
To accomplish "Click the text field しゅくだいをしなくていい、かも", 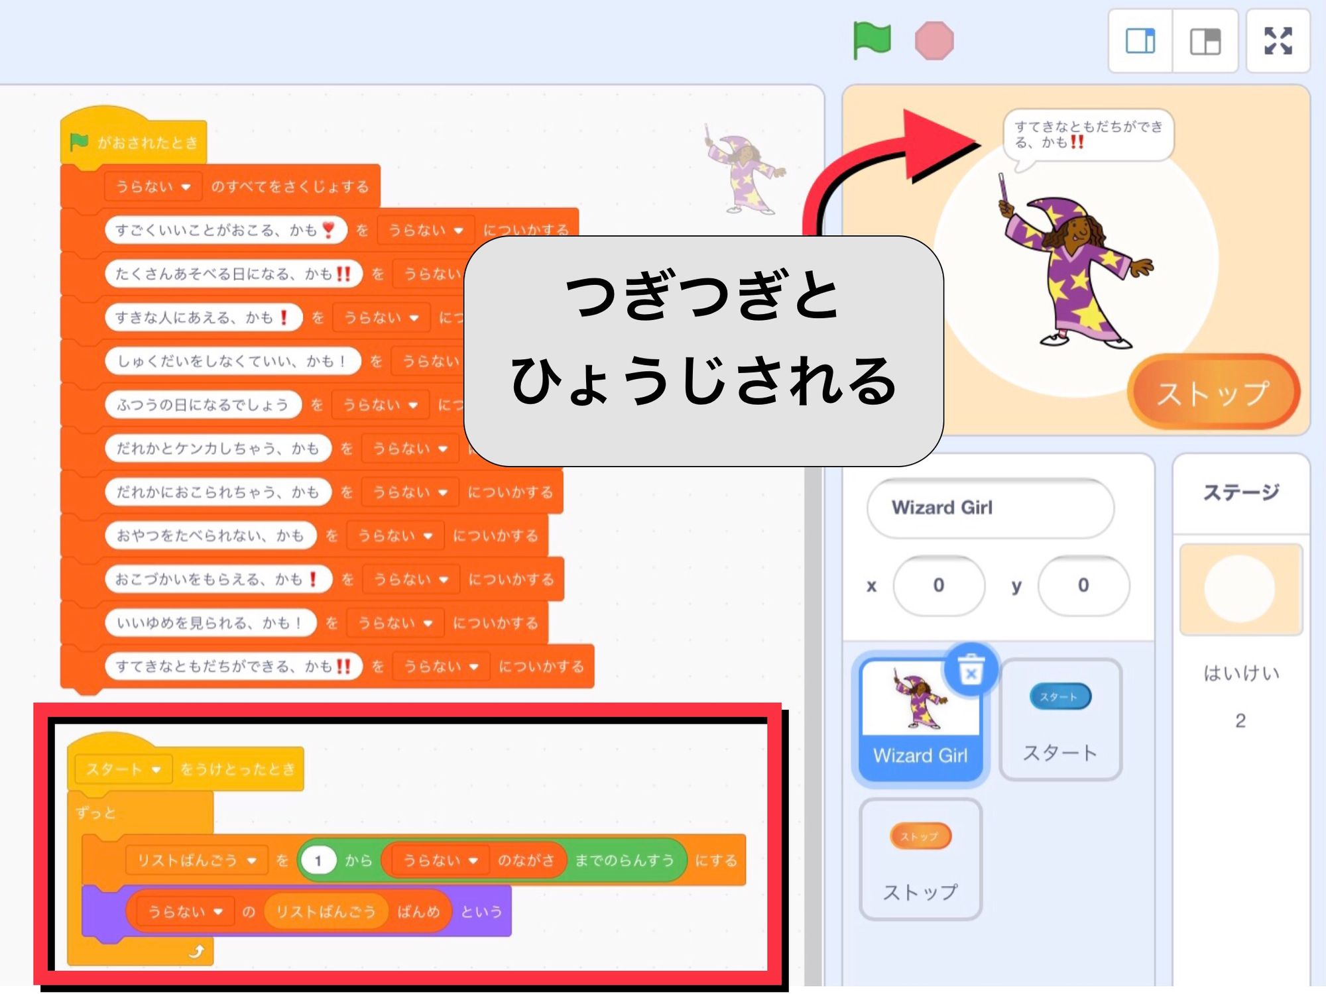I will coord(233,361).
